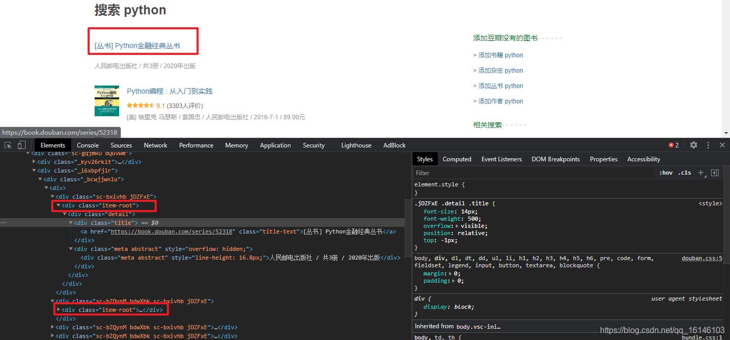This screenshot has width=730, height=340.
Task: Open the Console tab
Action: click(x=88, y=145)
